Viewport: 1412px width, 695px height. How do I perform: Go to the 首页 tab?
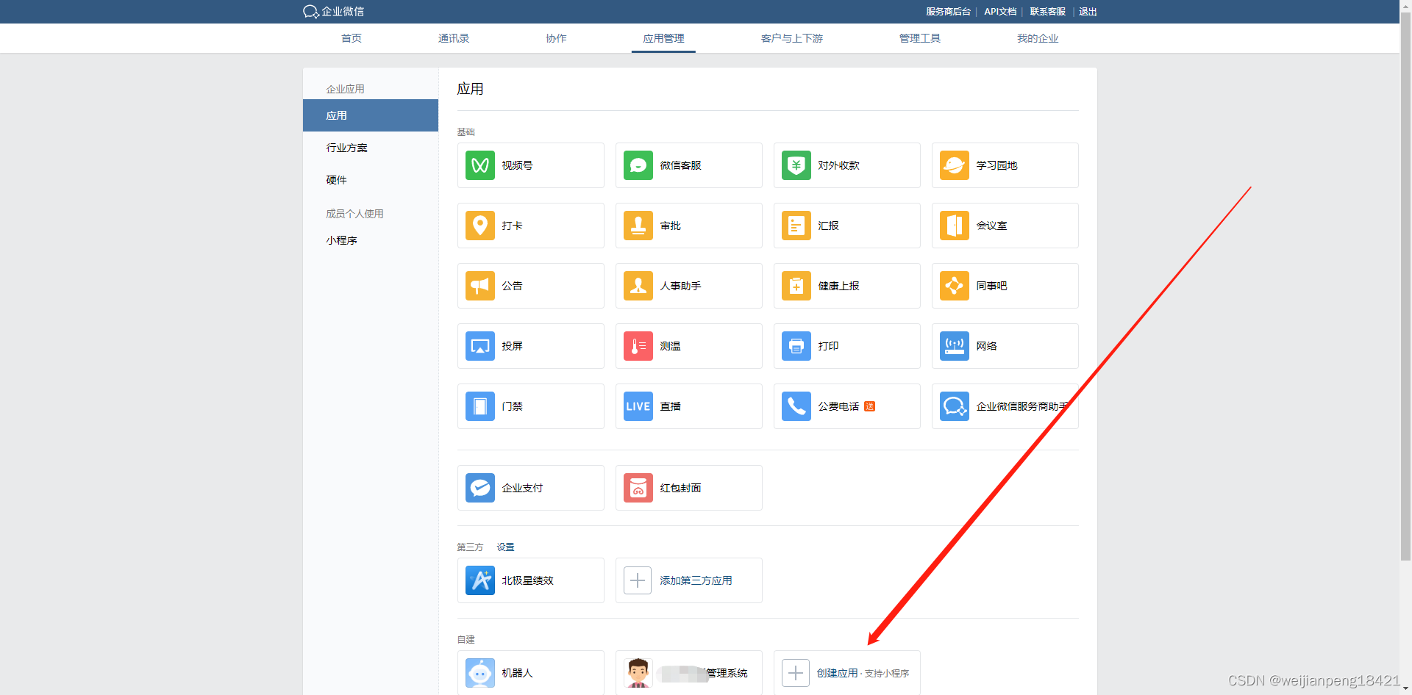coord(352,38)
